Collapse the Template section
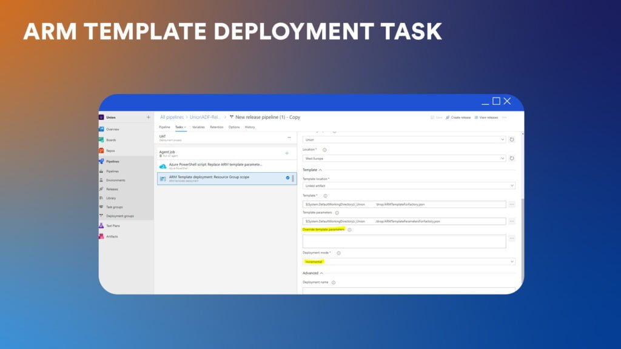Screen dimensions: 621x349 coord(320,169)
